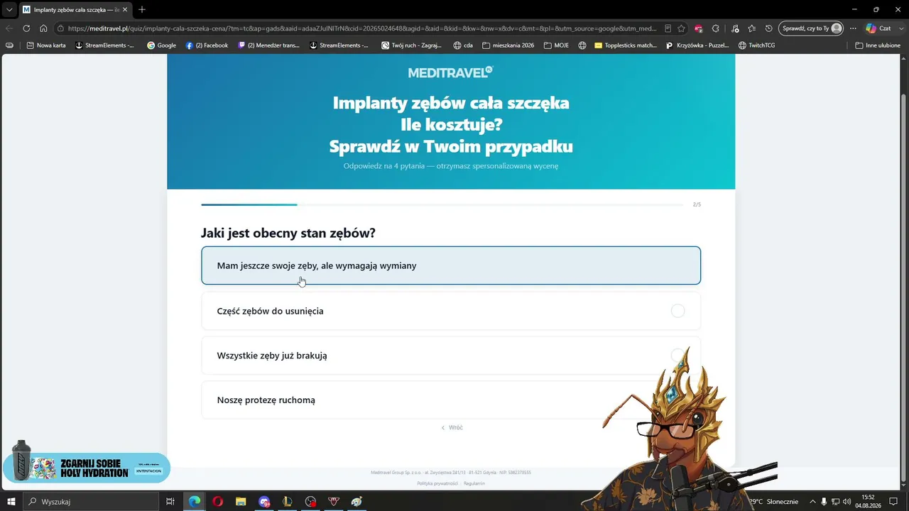Open the weather widget '29°C Słonecznie'
The height and width of the screenshot is (511, 909).
[x=775, y=502]
